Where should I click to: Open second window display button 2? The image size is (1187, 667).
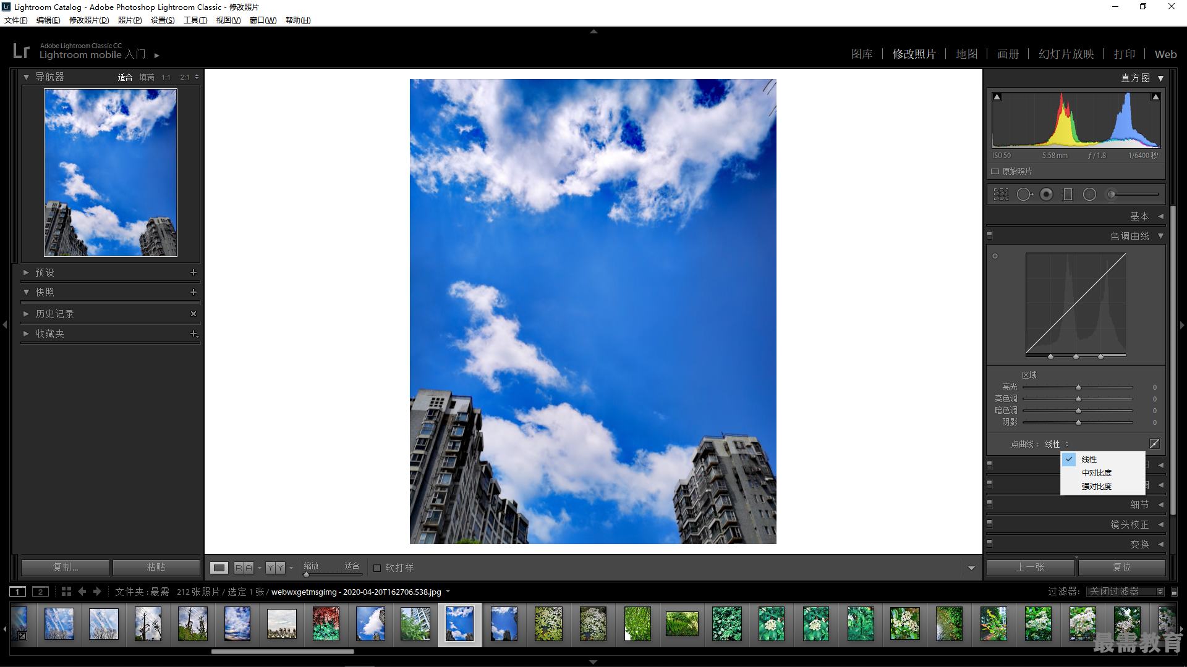click(41, 592)
